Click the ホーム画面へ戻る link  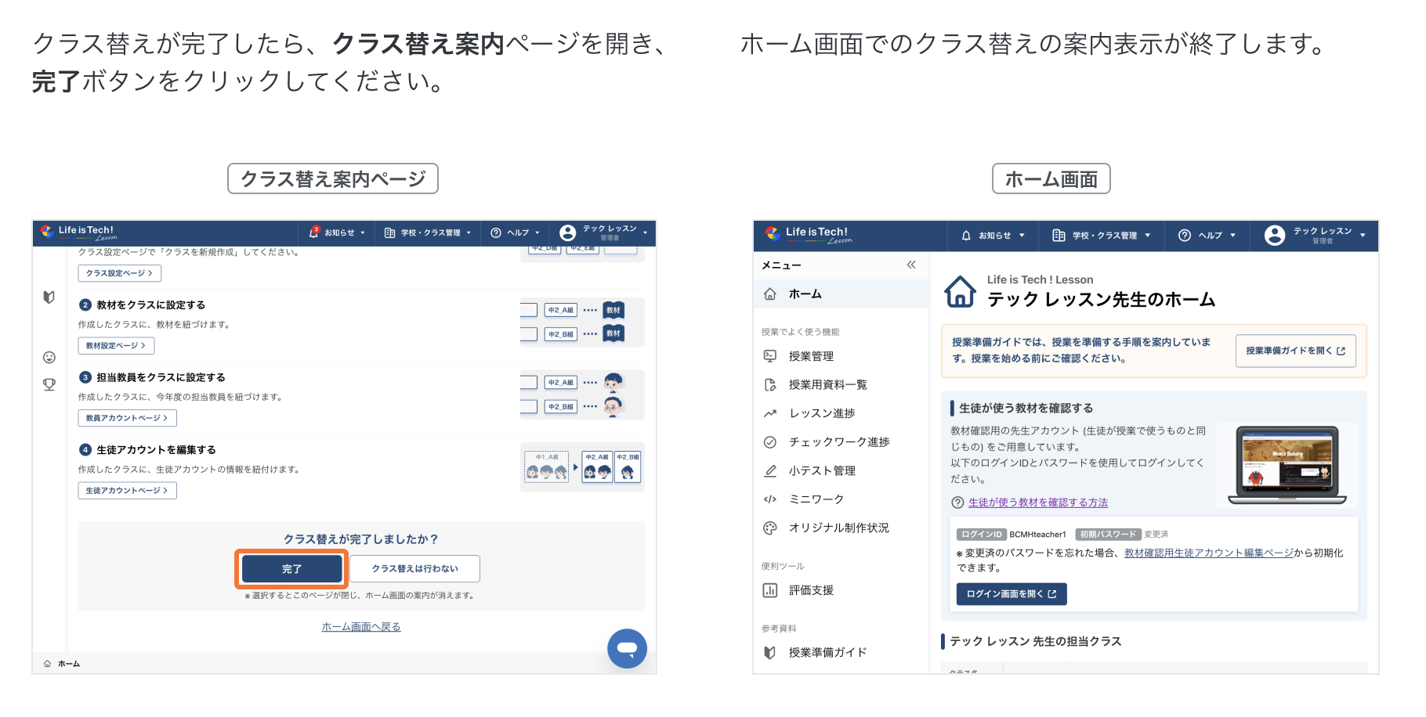tap(361, 627)
